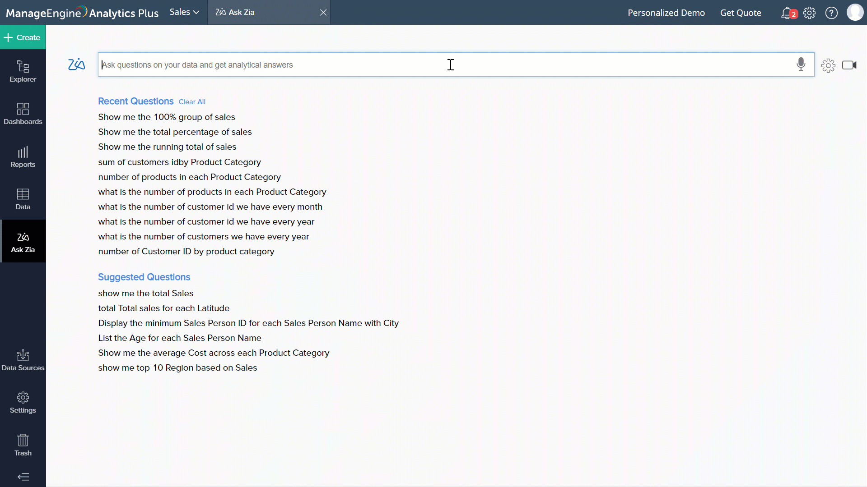
Task: Go to Dashboards in sidebar
Action: pyautogui.click(x=23, y=114)
